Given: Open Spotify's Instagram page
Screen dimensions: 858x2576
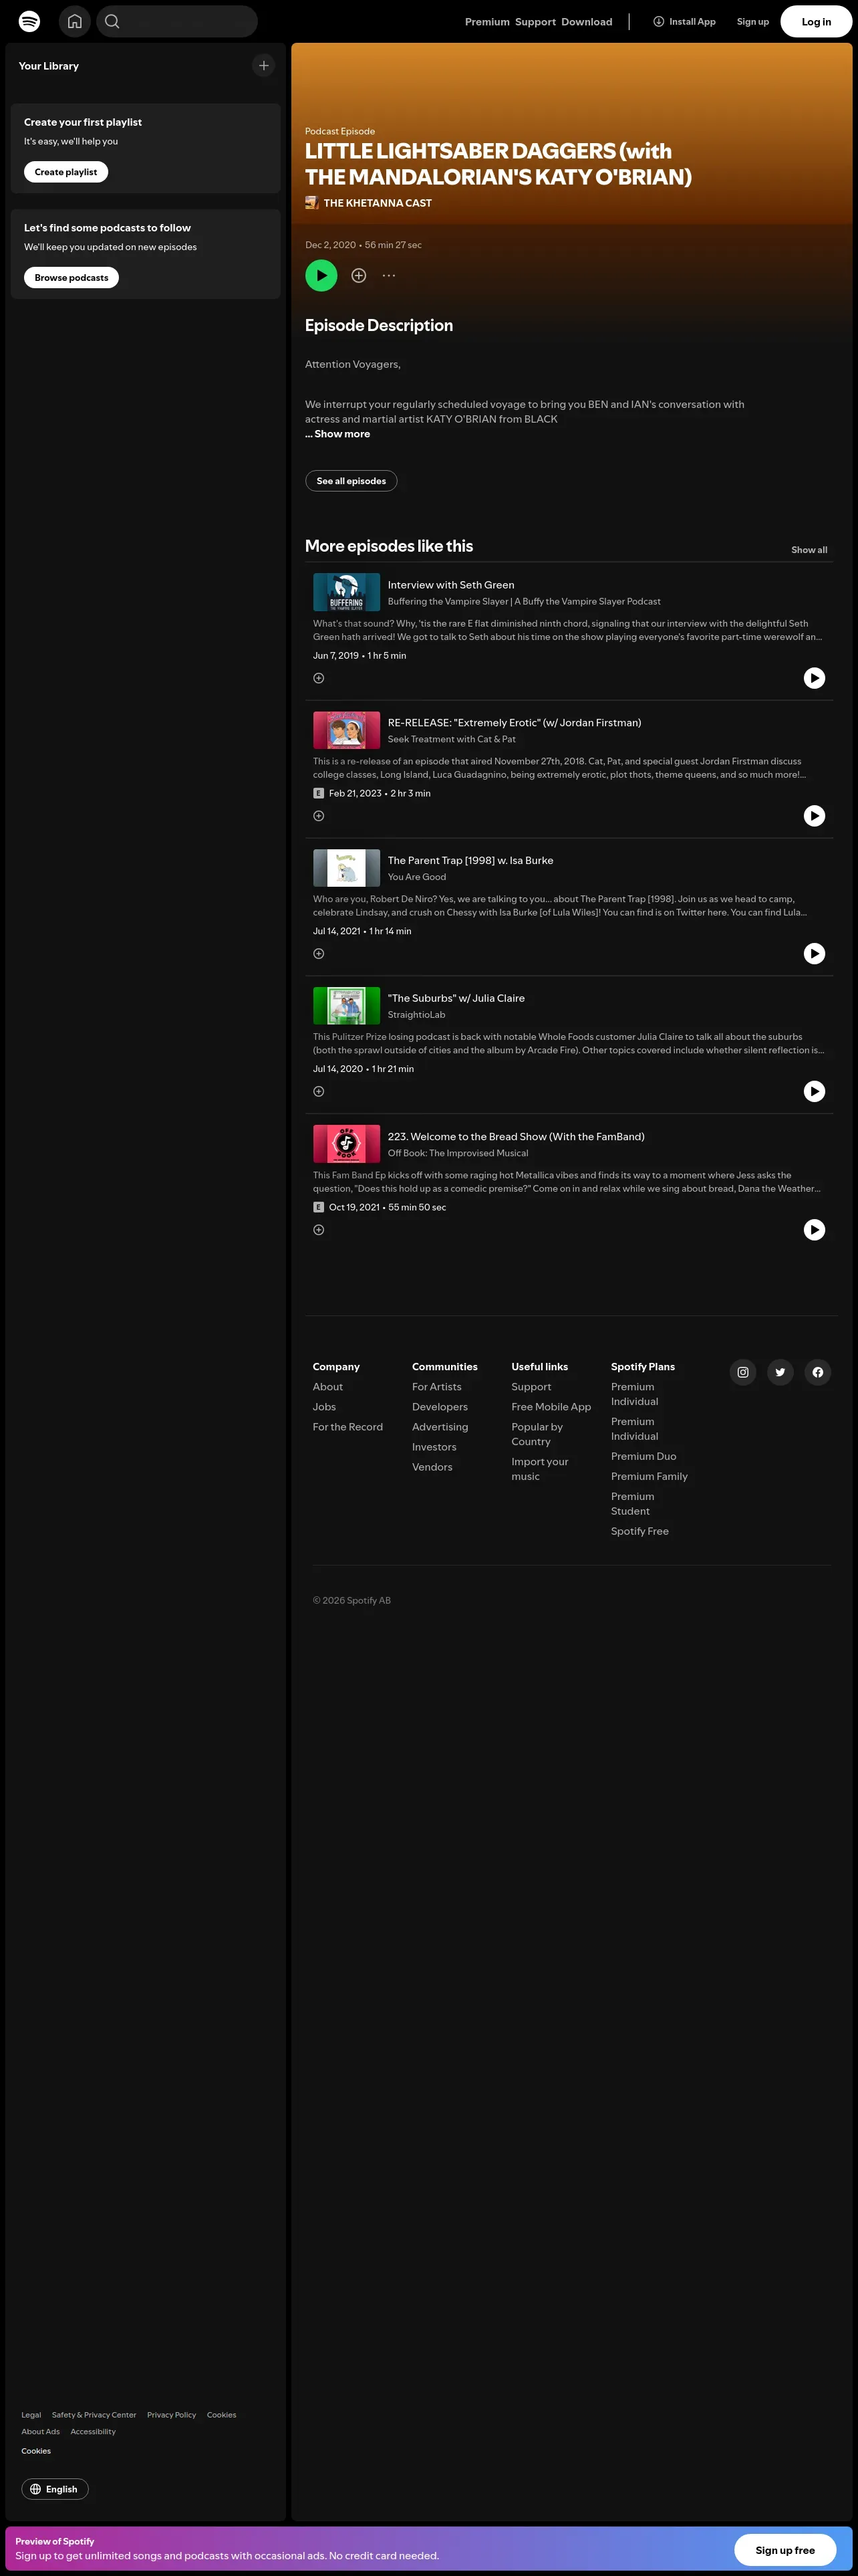Looking at the screenshot, I should coord(742,1372).
